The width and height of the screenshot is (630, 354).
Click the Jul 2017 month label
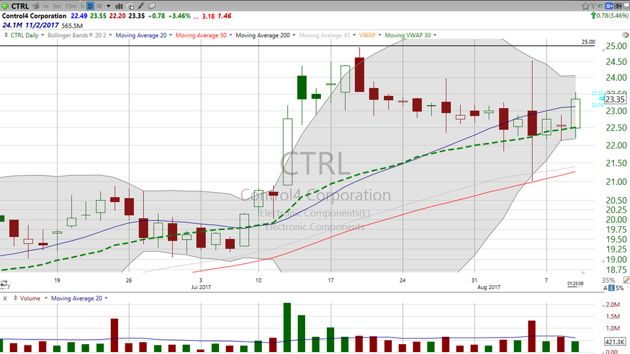(201, 287)
